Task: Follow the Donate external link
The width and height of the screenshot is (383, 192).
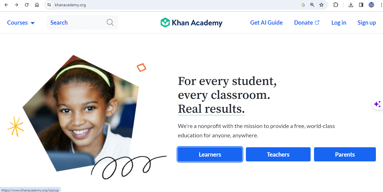Action: tap(307, 23)
